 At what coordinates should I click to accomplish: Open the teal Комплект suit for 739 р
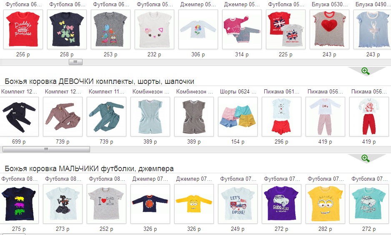point(106,116)
